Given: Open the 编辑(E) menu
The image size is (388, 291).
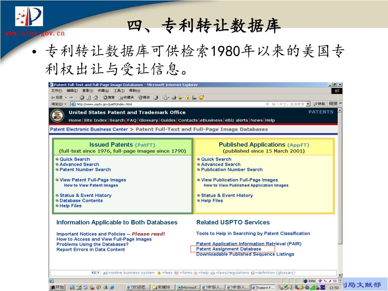Looking at the screenshot, I should click(72, 91).
